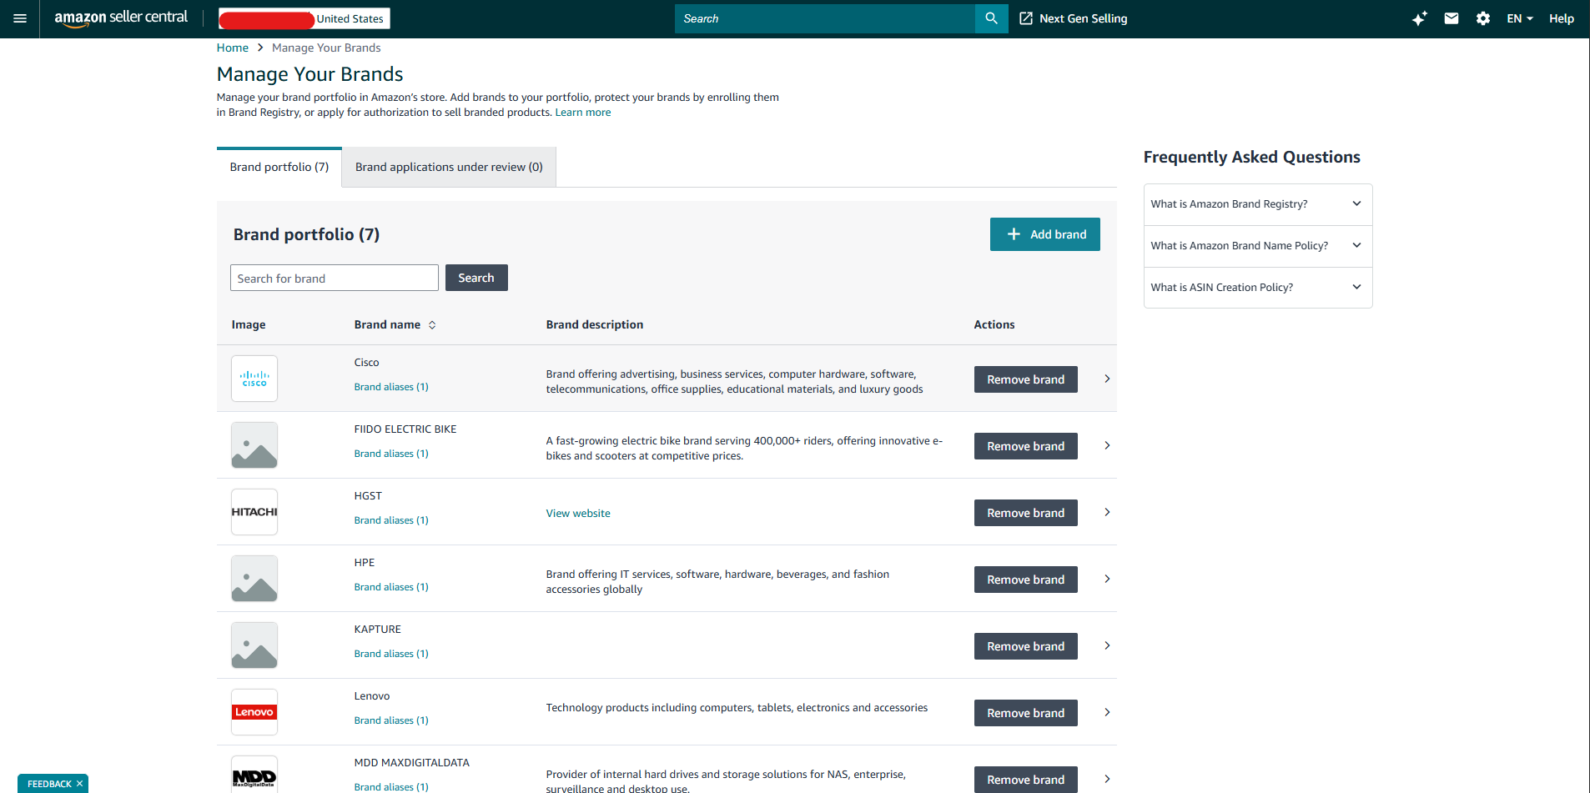Open the EN language dropdown

coord(1520,18)
